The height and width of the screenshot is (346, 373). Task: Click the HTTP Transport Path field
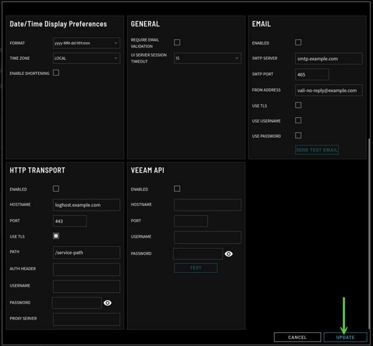coord(87,253)
